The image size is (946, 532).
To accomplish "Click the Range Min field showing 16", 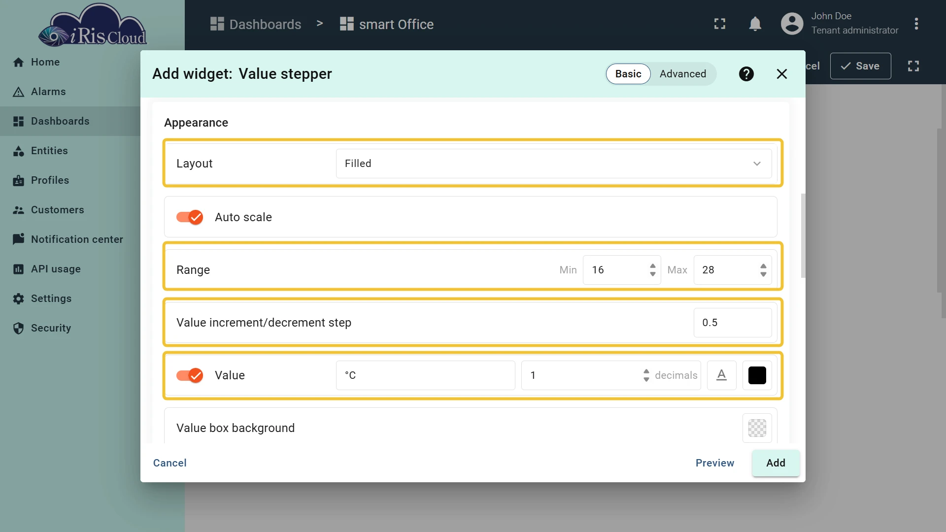I will [622, 270].
